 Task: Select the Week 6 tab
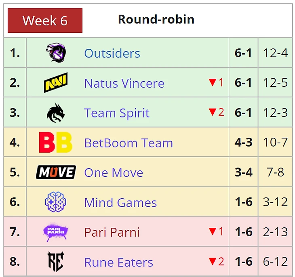coord(45,21)
